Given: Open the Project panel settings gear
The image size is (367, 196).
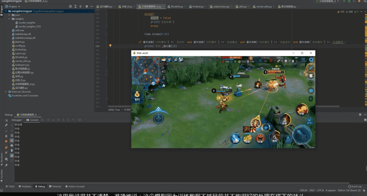Looking at the screenshot, I should [x=87, y=7].
